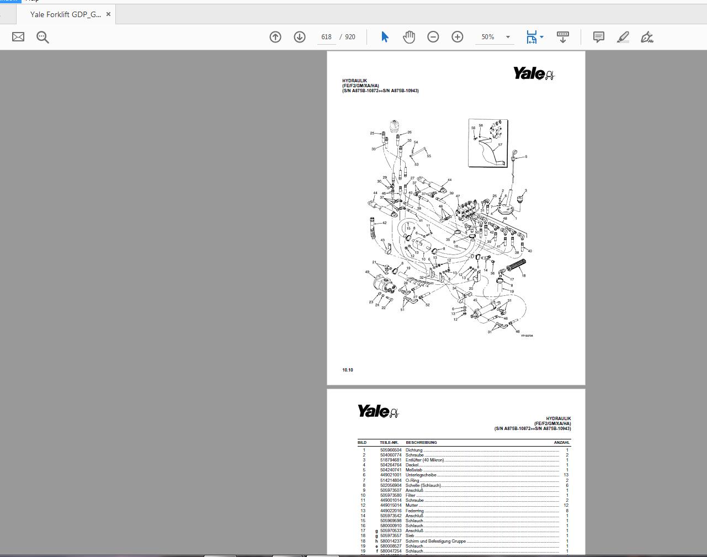Select the Yale Forklift GDP_G... tab

66,14
